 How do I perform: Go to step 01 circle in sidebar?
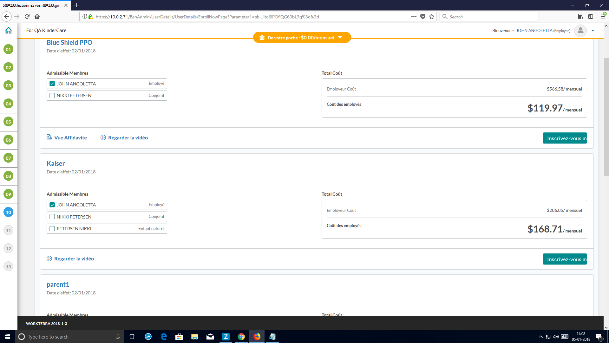click(8, 49)
